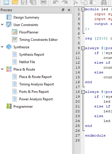This screenshot has height=154, width=112.
Task: Click the end keyword on line 25
Action: pyautogui.click(x=89, y=126)
